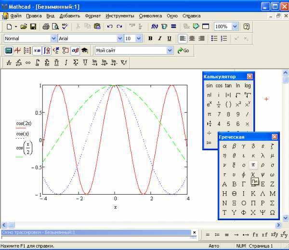This screenshot has width=289, height=250.
Task: Save the worksheet with the floppy icon
Action: pos(33,26)
